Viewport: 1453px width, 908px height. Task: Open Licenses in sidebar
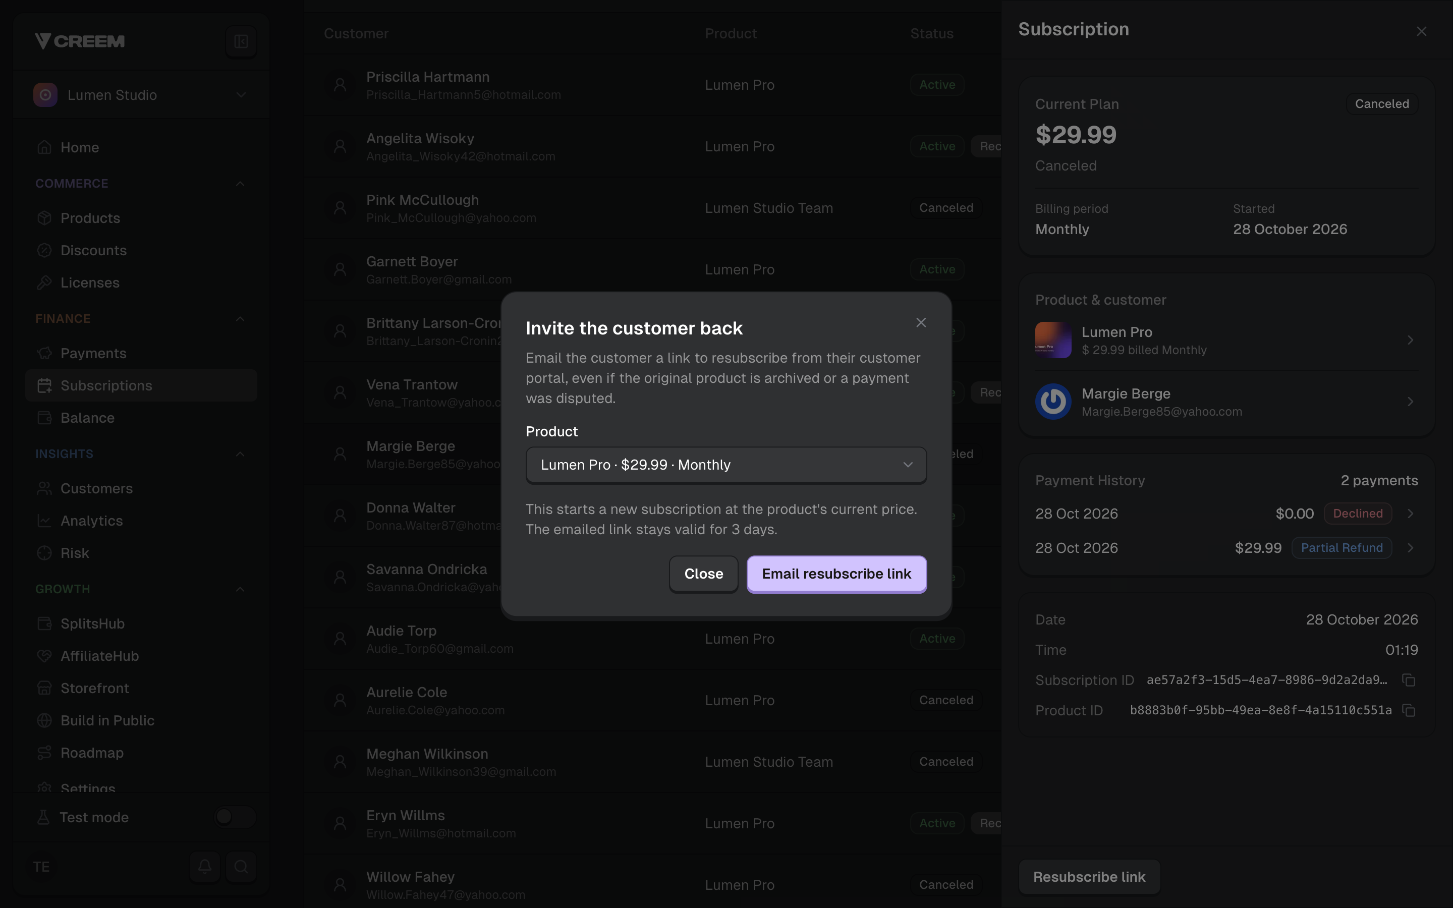(141, 282)
